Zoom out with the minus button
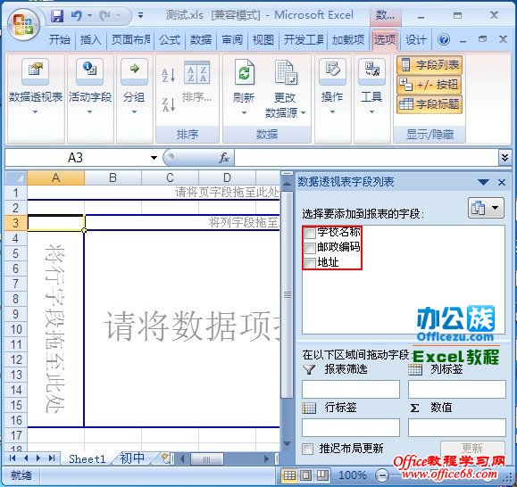The height and width of the screenshot is (487, 517). click(382, 475)
